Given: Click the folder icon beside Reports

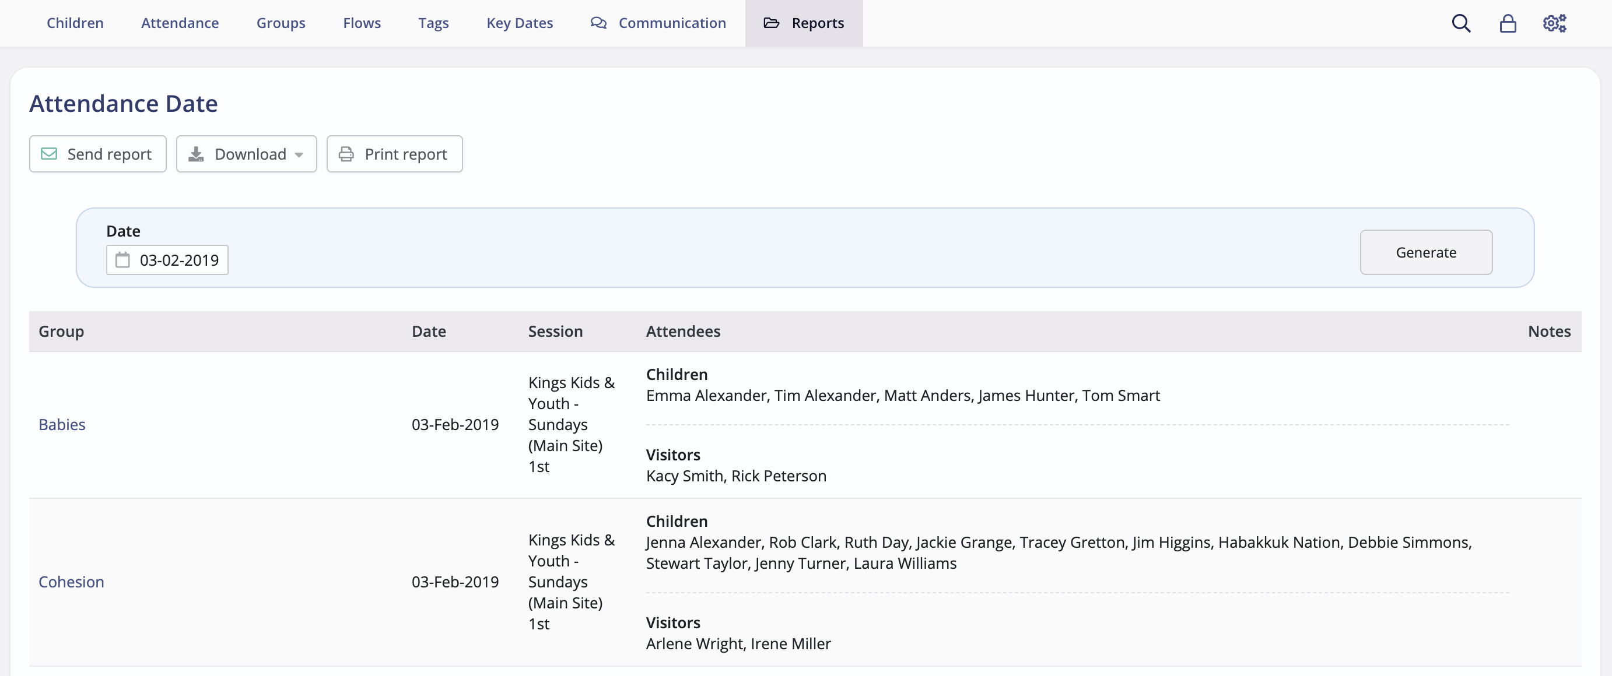Looking at the screenshot, I should [771, 23].
